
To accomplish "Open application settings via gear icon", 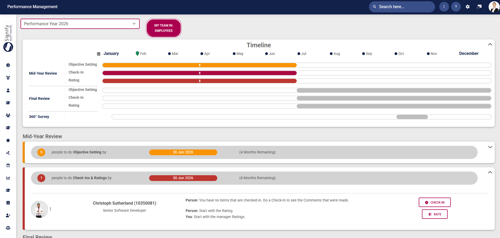I will point(468,7).
